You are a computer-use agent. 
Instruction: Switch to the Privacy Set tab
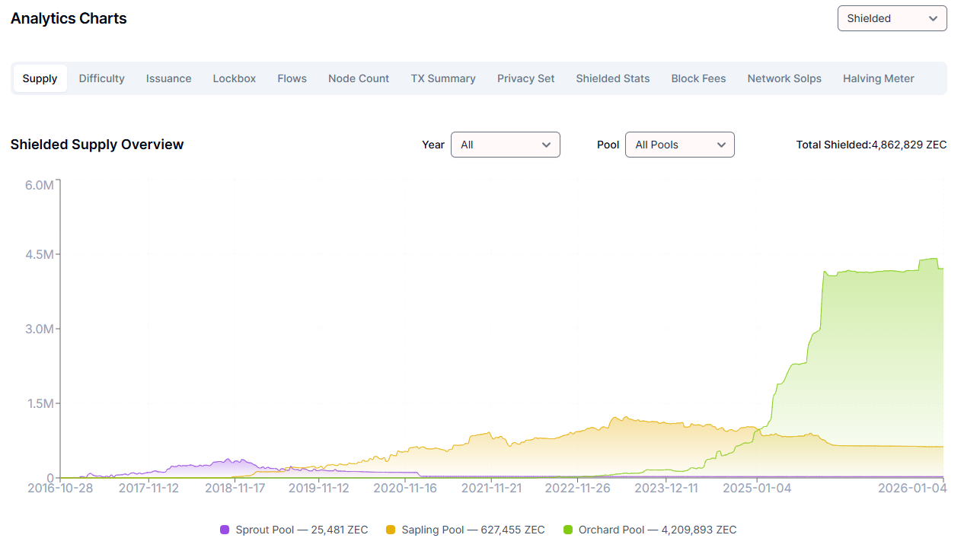point(525,78)
